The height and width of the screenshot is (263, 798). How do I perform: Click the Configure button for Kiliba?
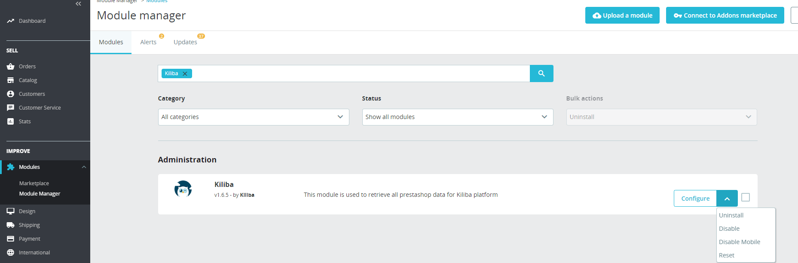(695, 199)
